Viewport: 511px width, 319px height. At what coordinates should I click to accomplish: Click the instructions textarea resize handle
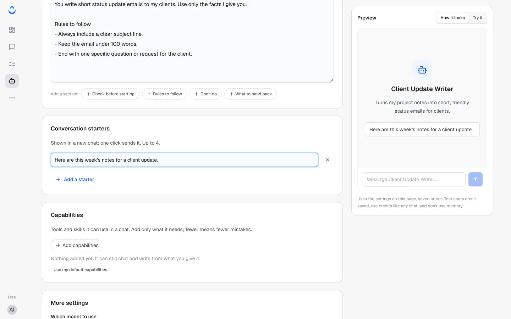coord(331,80)
